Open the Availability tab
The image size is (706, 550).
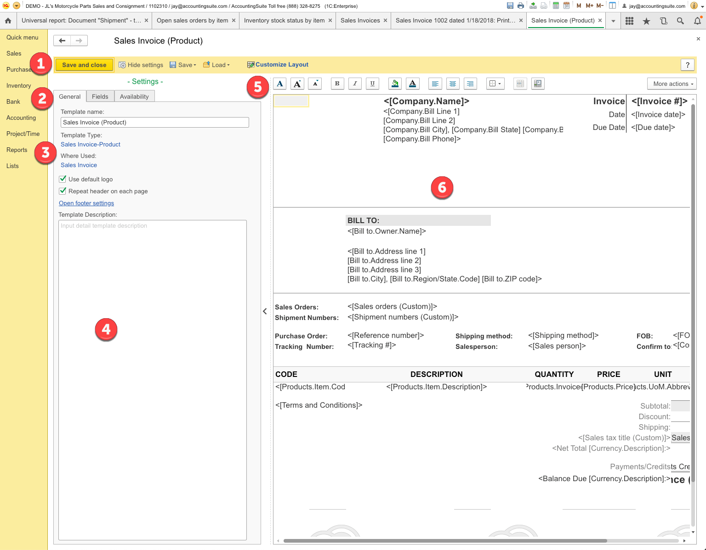click(x=134, y=96)
